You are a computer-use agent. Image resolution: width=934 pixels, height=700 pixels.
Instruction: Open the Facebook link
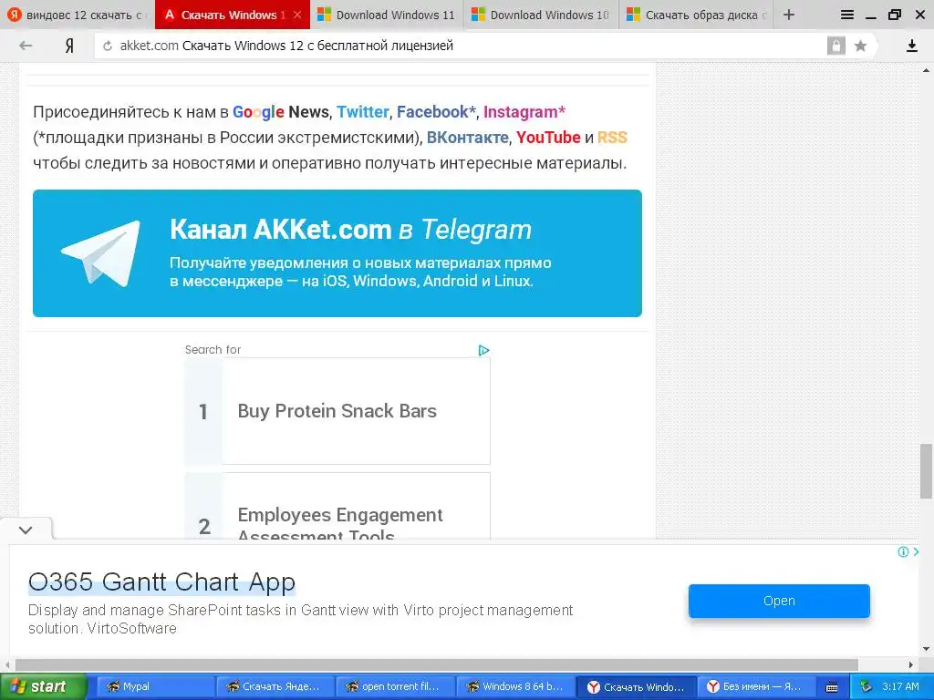436,112
